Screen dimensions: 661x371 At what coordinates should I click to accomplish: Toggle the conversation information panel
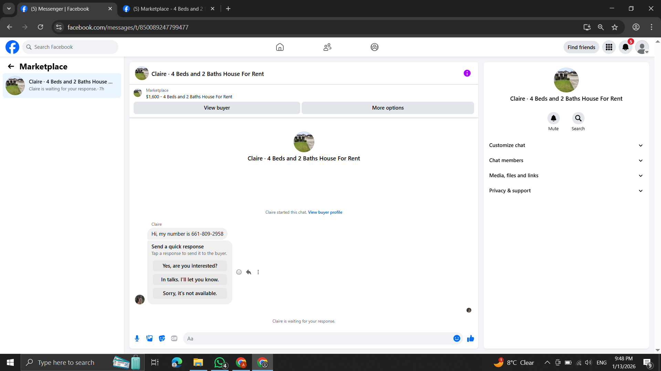click(467, 73)
